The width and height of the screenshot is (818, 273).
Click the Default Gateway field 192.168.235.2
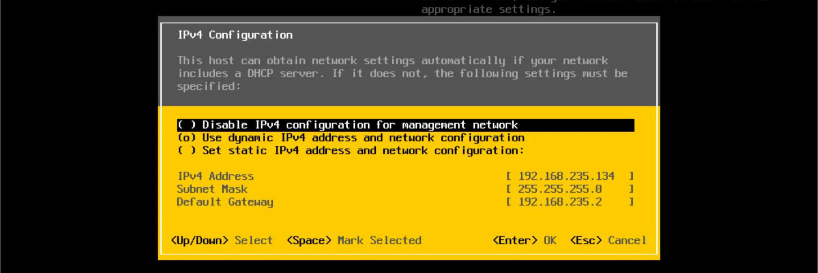click(570, 202)
